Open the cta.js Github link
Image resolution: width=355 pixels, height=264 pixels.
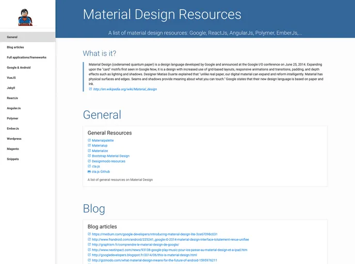pos(101,172)
